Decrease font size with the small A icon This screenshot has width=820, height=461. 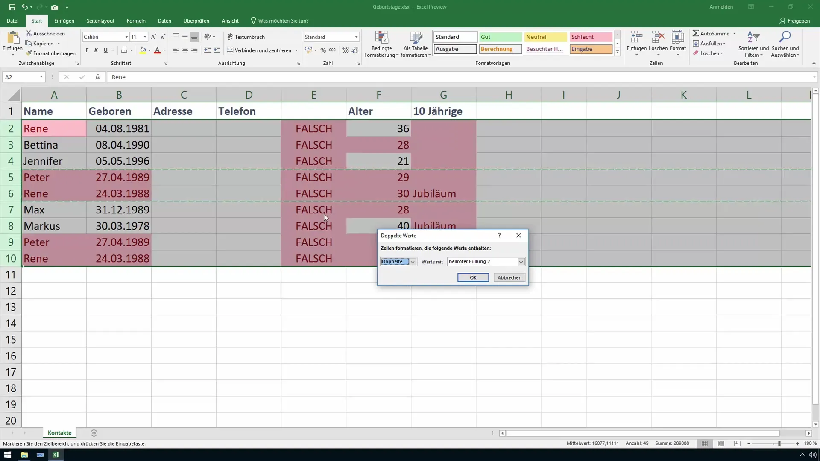tap(163, 37)
